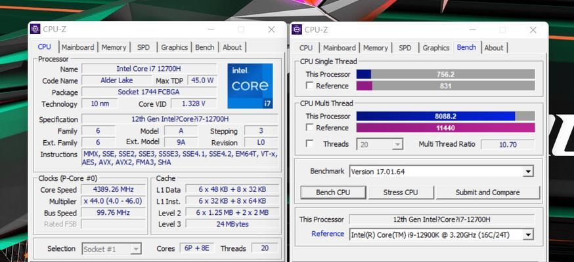574x262 pixels.
Task: Click the Intel Core i7 logo badge
Action: click(x=250, y=86)
